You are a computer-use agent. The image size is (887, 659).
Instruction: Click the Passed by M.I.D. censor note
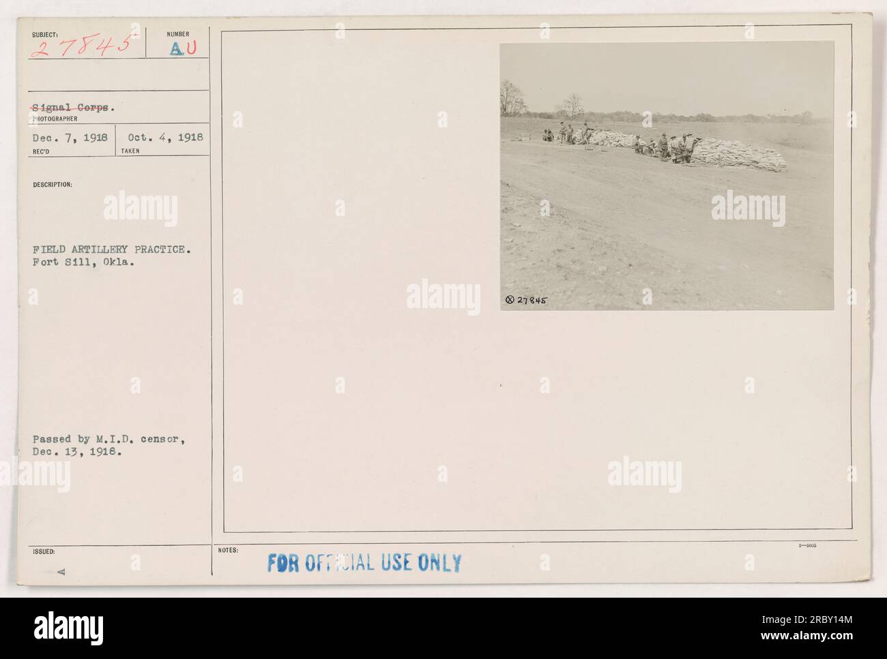[108, 446]
